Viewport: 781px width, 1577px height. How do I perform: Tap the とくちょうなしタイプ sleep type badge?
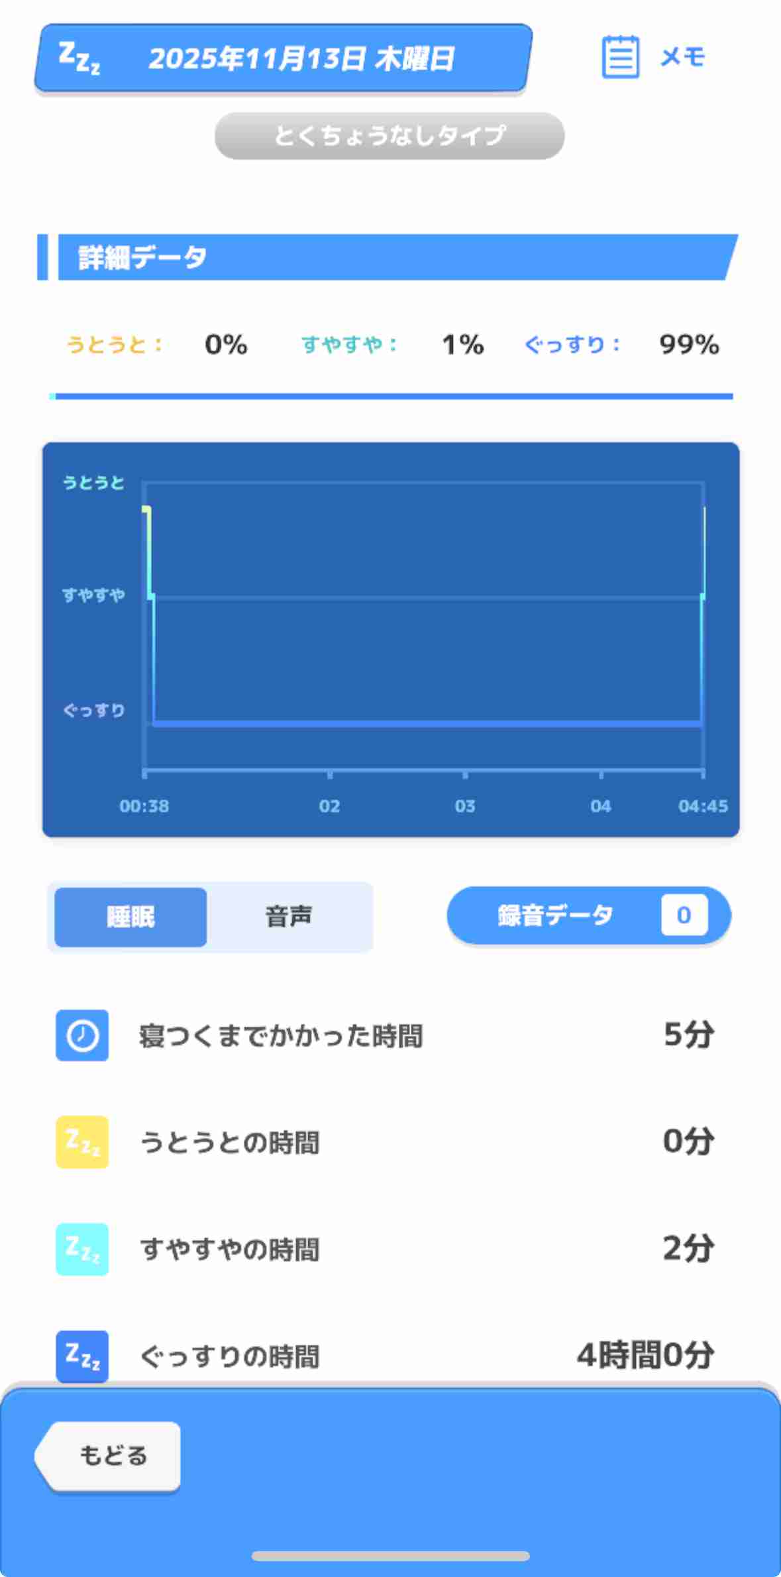(x=390, y=136)
